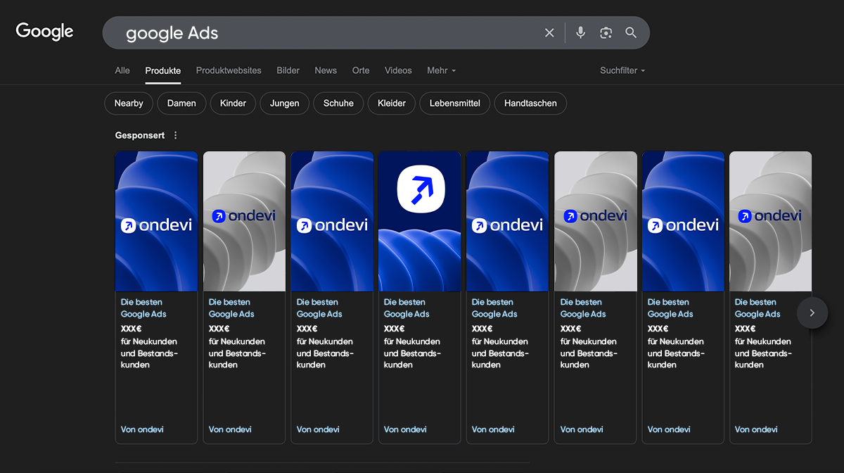Switch to the Alle tab
The width and height of the screenshot is (844, 473).
pyautogui.click(x=122, y=70)
